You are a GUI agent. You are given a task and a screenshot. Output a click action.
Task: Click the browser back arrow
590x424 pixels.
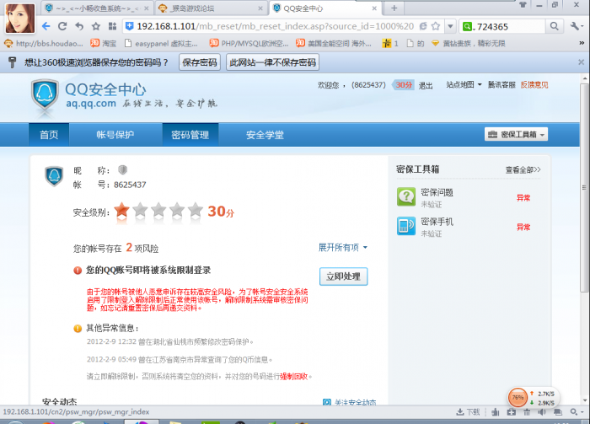[46, 26]
